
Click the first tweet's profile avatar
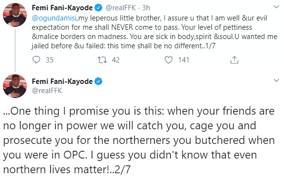(15, 15)
